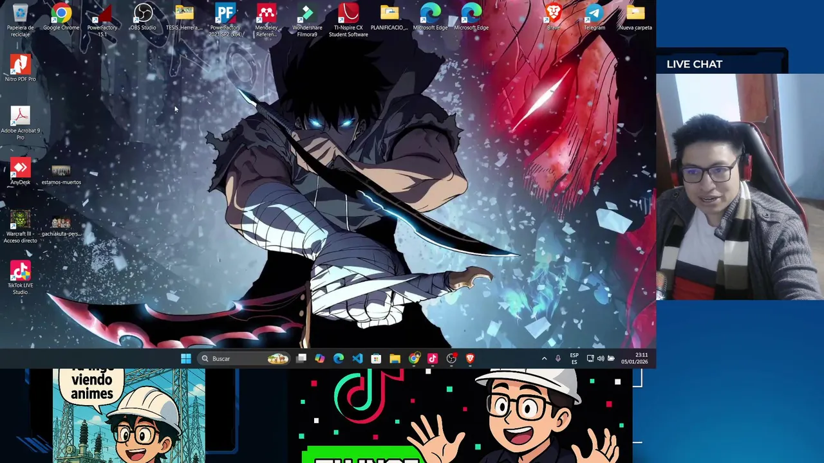The width and height of the screenshot is (824, 463).
Task: Open the 23:11 clock and date panel
Action: tap(634, 359)
